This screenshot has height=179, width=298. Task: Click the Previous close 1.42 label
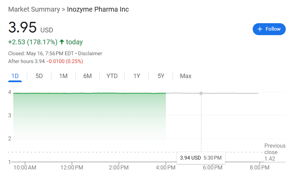pyautogui.click(x=275, y=152)
